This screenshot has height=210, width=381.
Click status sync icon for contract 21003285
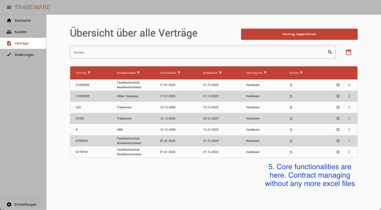pyautogui.click(x=291, y=96)
